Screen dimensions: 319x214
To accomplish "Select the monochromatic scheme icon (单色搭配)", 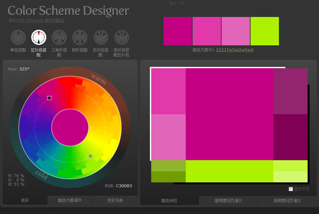I will [x=18, y=37].
